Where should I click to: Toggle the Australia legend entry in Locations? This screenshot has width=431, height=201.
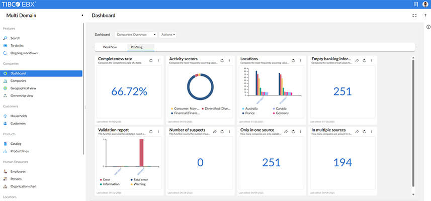[x=249, y=109]
